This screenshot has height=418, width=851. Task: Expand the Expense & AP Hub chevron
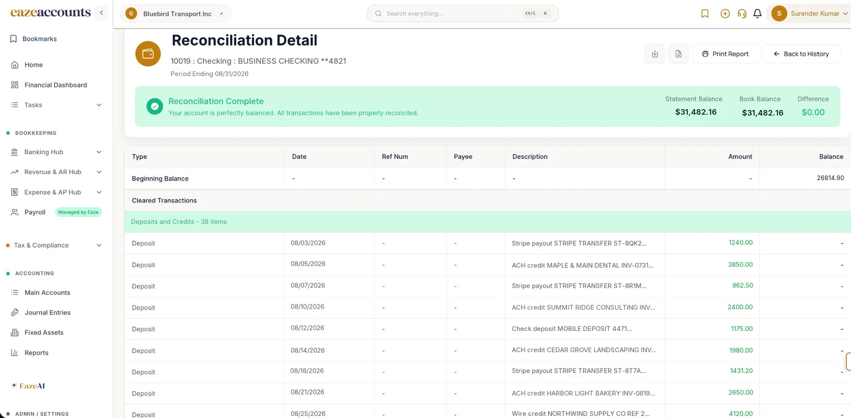point(99,192)
